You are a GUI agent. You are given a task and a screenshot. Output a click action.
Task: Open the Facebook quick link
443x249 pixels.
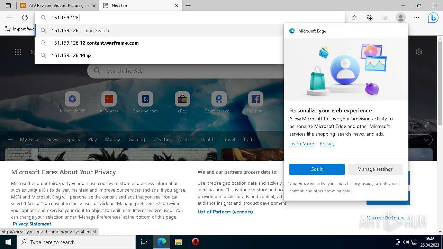pyautogui.click(x=255, y=103)
